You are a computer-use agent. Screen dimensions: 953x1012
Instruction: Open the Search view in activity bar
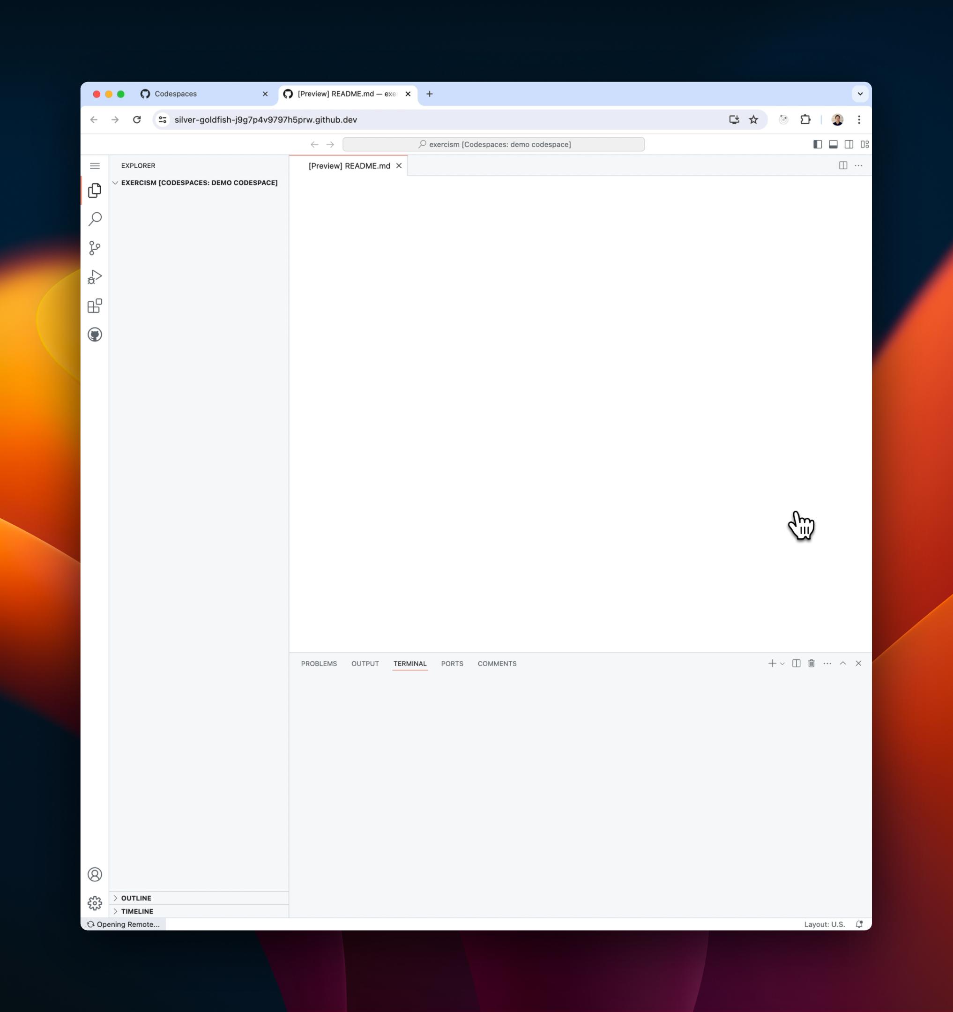tap(95, 219)
